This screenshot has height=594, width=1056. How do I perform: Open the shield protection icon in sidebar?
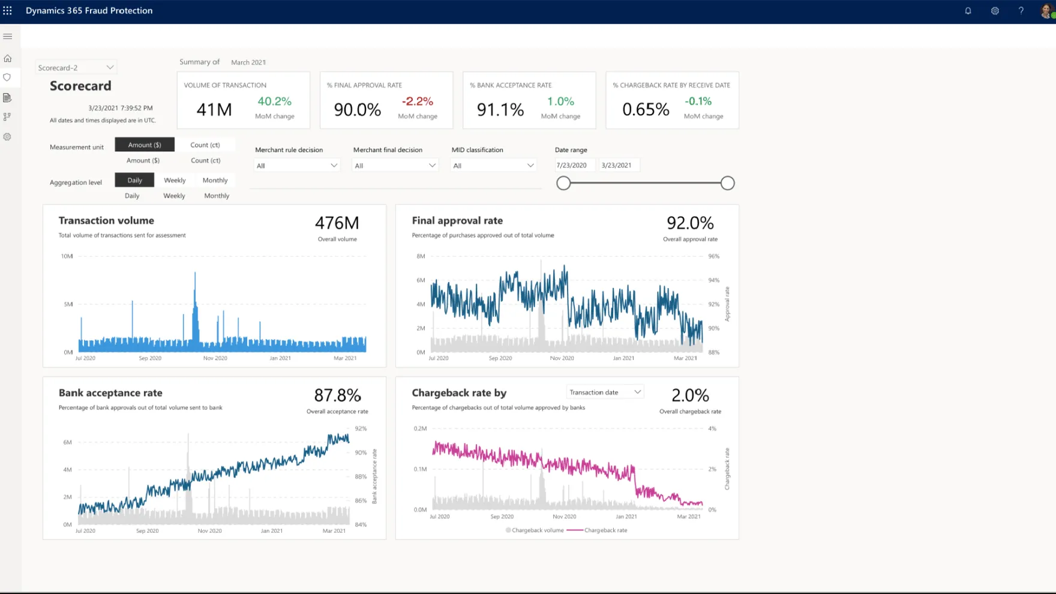[x=8, y=77]
